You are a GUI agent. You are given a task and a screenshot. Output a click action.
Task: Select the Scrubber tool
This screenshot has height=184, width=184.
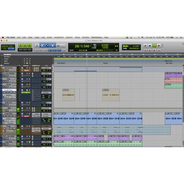coord(58,46)
